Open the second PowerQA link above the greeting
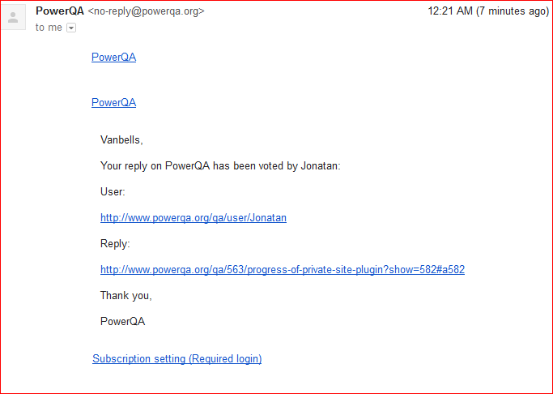 [x=113, y=102]
